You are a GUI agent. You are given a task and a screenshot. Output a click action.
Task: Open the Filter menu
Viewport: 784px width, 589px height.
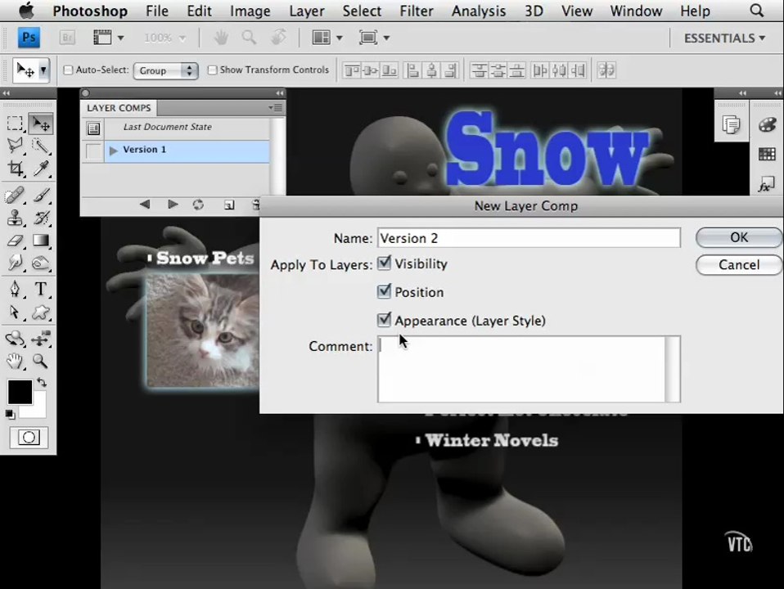coord(416,11)
